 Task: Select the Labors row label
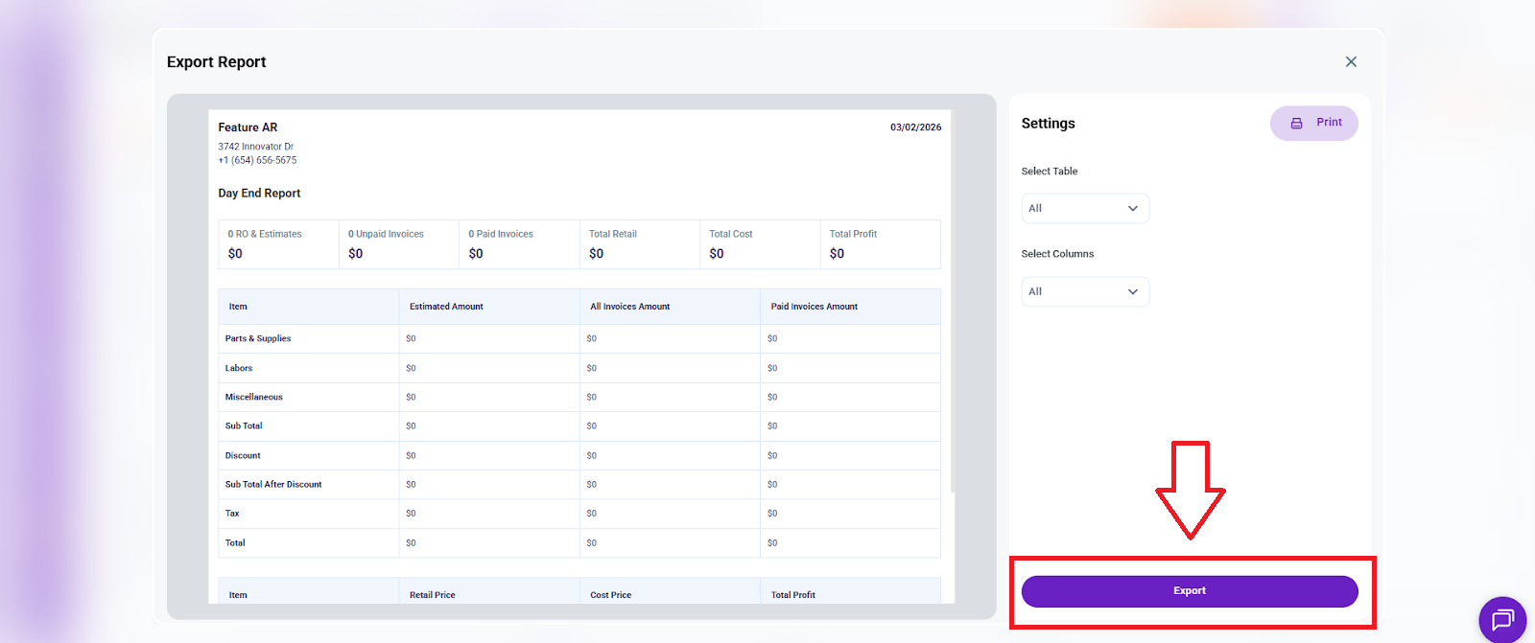tap(239, 368)
